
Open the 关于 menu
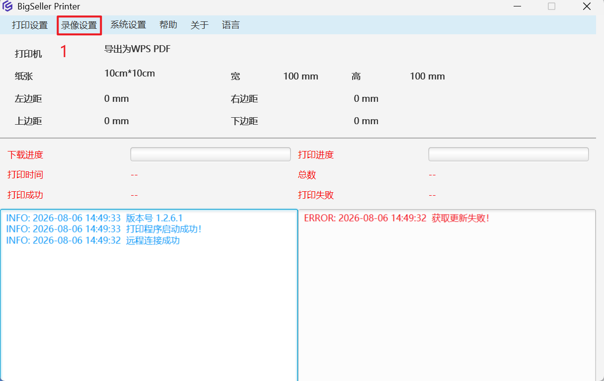tap(200, 25)
